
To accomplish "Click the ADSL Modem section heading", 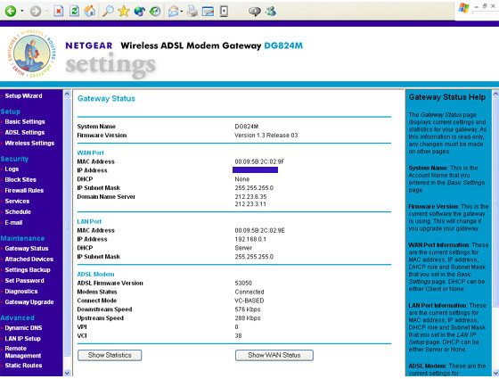I will pos(95,275).
